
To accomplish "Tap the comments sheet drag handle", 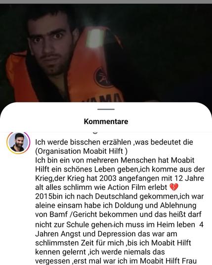I will (x=106, y=109).
